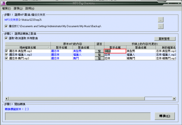Browse for the backup folder location
The width and height of the screenshot is (182, 125).
(161, 26)
